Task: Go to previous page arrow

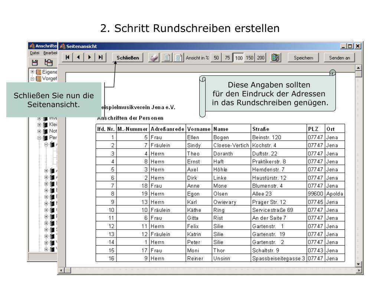Action: point(78,58)
